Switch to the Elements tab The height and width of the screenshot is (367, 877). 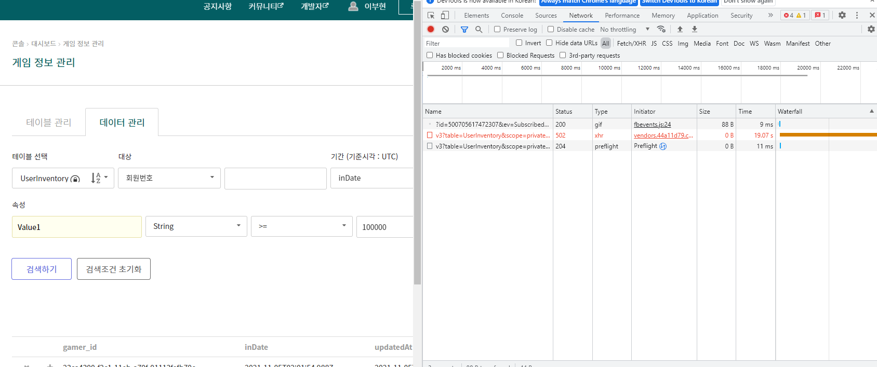pyautogui.click(x=476, y=16)
